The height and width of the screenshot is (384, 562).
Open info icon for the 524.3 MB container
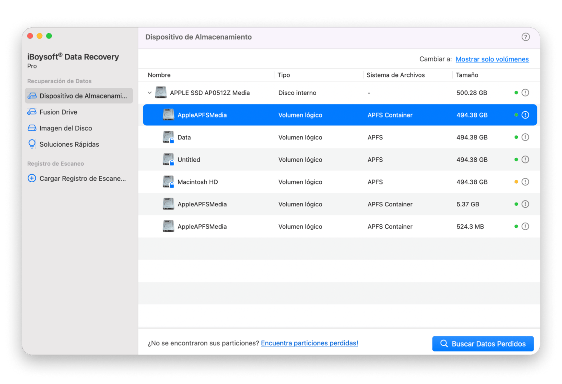point(525,227)
